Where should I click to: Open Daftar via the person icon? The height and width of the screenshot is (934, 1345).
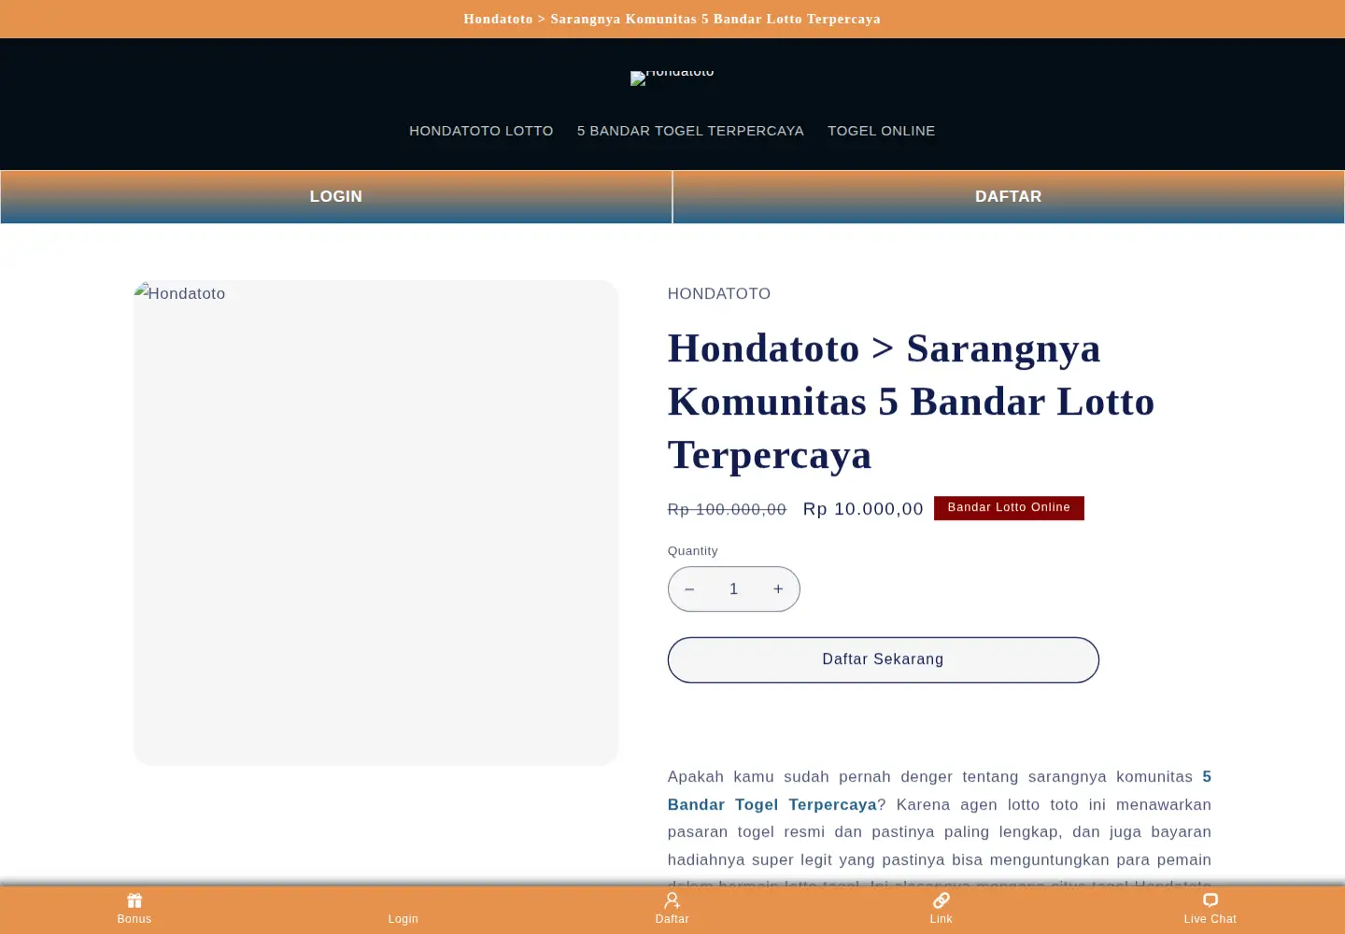point(672,900)
